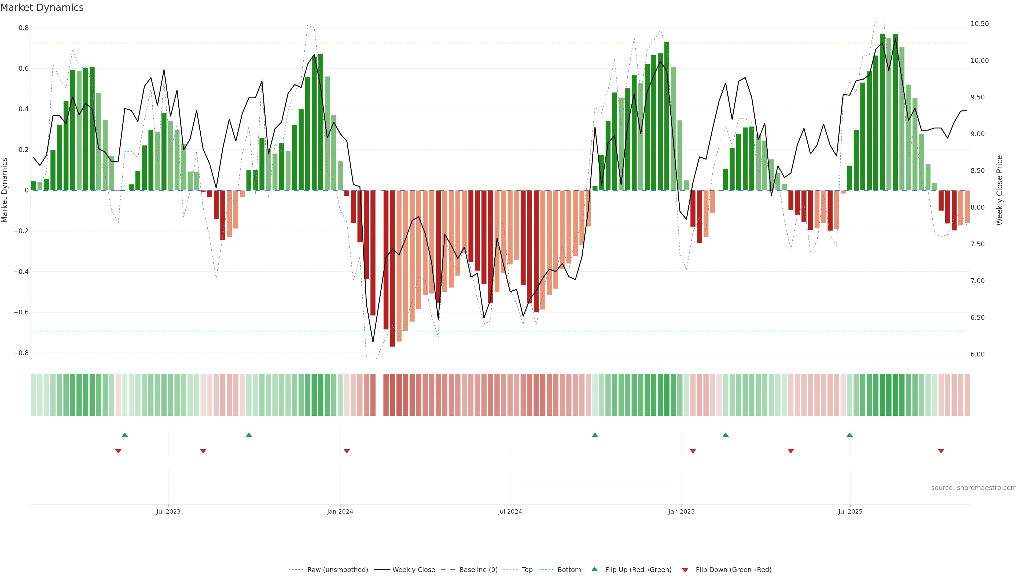
Task: Toggle the Bottom legend entry
Action: (569, 570)
